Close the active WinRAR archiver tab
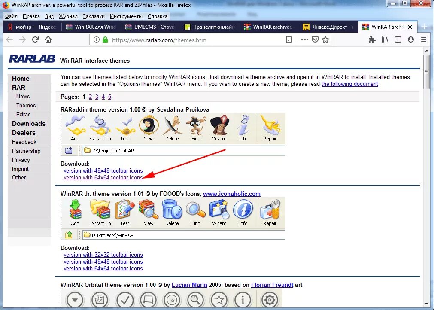The height and width of the screenshot is (310, 434). [x=410, y=27]
